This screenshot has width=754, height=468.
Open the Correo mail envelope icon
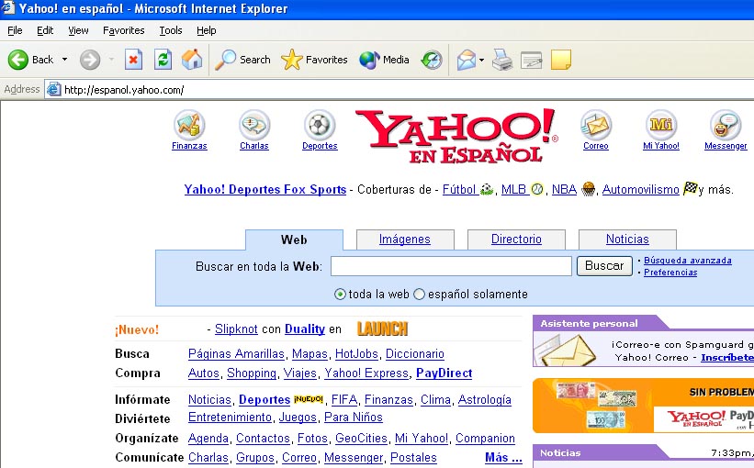[x=595, y=125]
